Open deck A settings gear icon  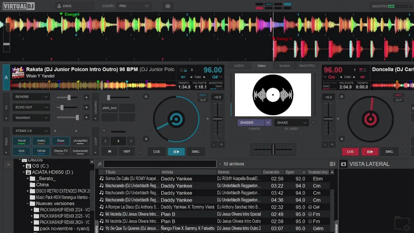click(140, 152)
